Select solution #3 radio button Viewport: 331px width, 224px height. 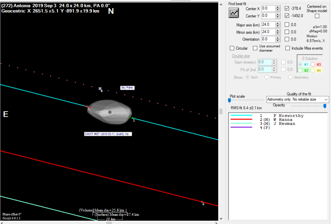(313, 64)
